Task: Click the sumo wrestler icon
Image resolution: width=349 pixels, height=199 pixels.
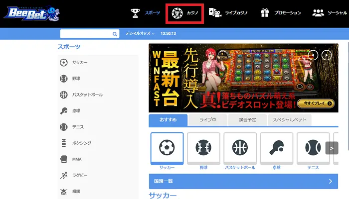Action: [x=64, y=191]
